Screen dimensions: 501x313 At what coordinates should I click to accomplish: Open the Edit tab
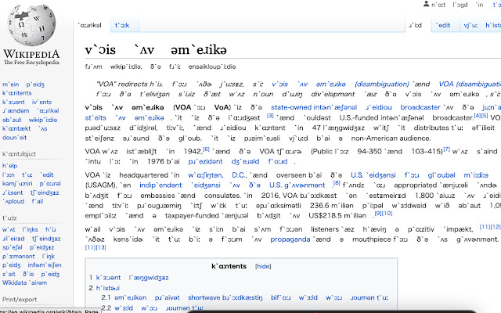[443, 25]
